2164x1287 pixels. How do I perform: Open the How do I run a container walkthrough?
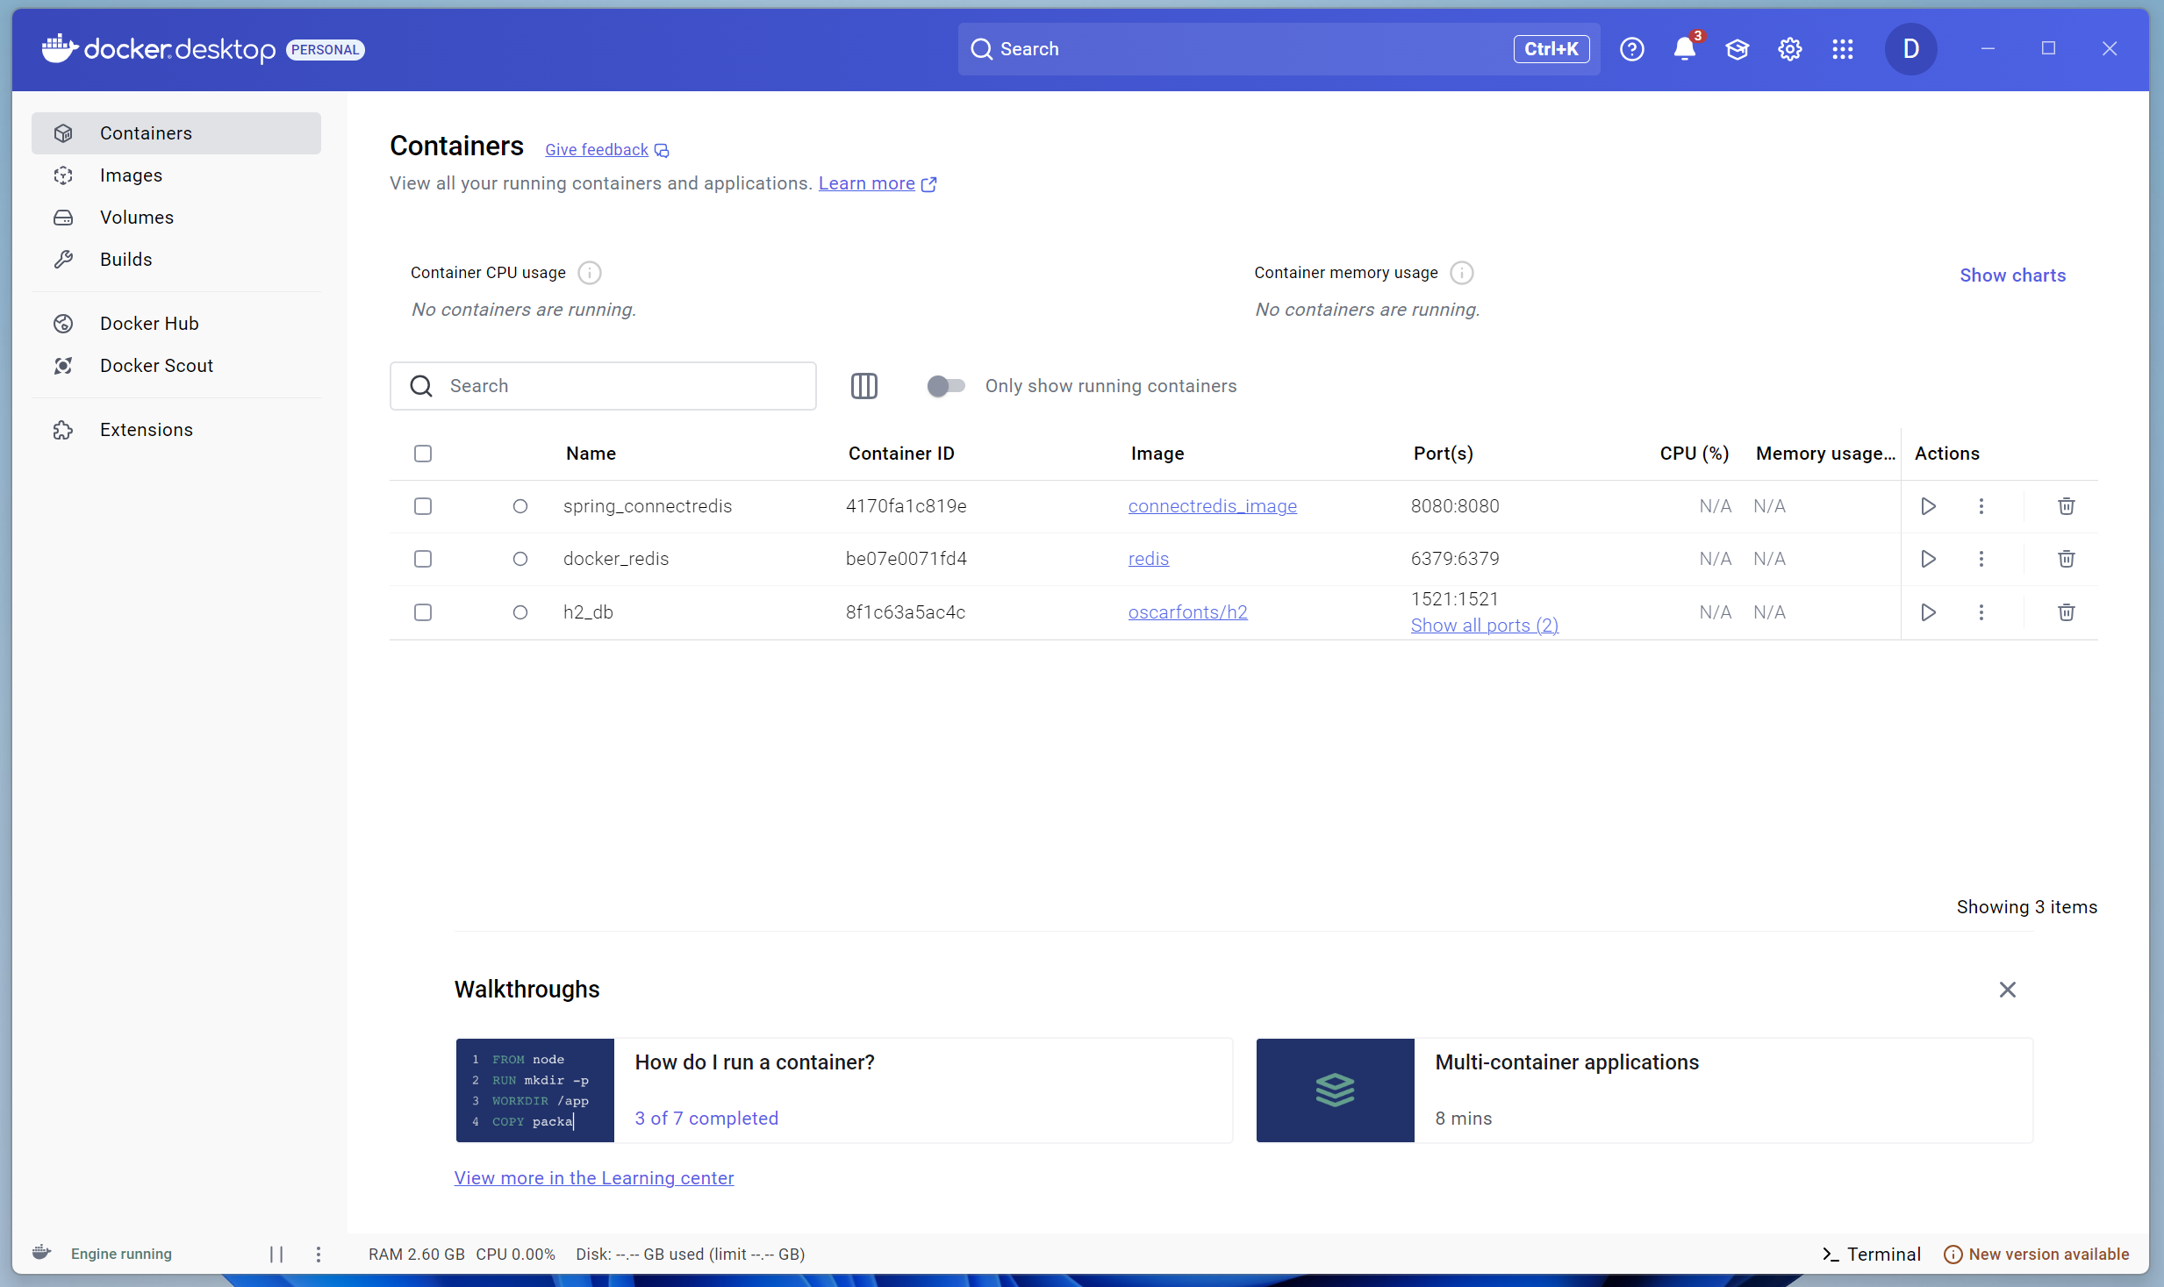843,1090
